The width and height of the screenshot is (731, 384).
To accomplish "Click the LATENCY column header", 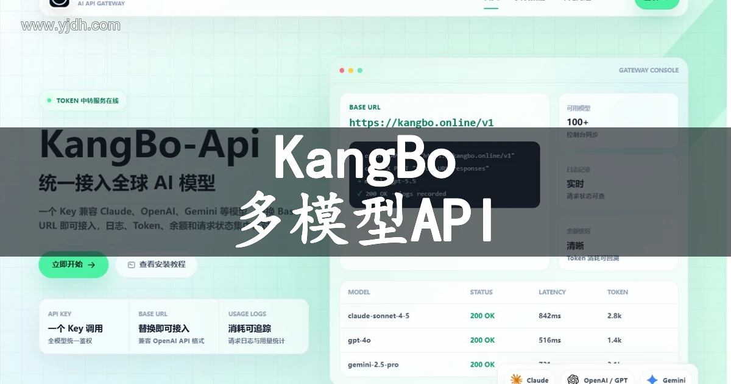I will tap(553, 292).
